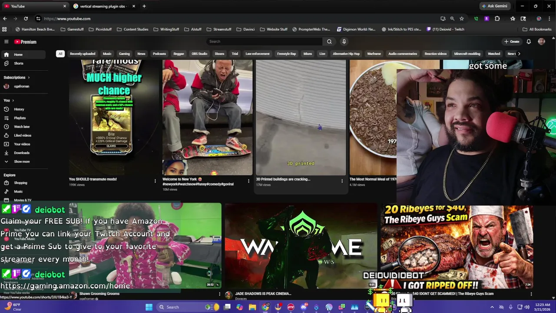The image size is (556, 313).
Task: Select the OBS Studio chip
Action: point(199,53)
